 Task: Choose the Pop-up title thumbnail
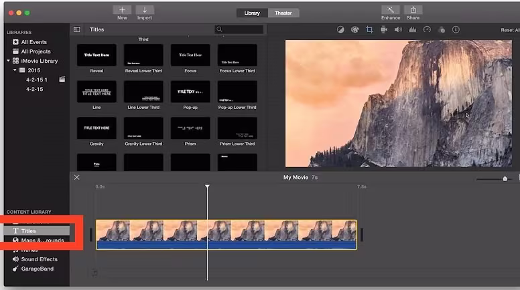coord(190,92)
